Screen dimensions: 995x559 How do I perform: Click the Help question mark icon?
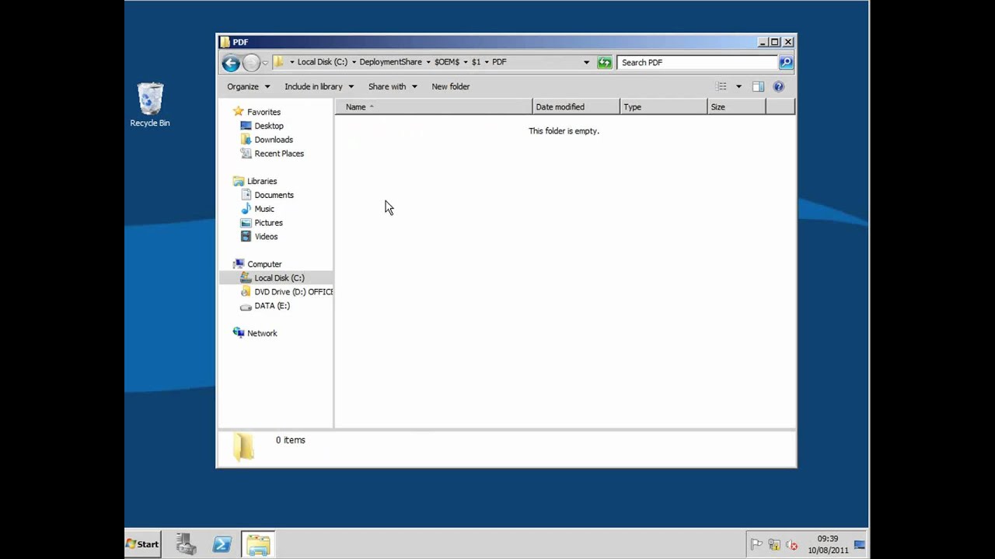[778, 86]
